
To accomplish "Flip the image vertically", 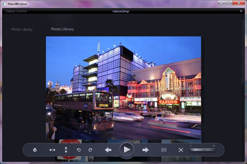I will [x=66, y=150].
